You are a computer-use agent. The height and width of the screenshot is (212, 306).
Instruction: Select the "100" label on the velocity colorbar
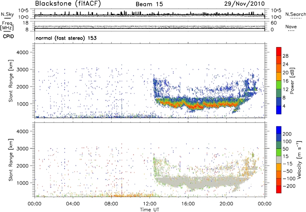coord(287,142)
